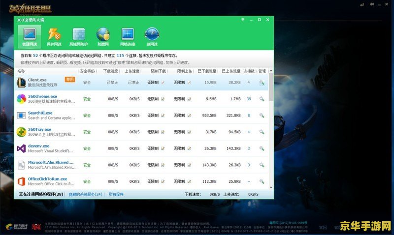This screenshot has height=235, width=394.
Task: Edit upload limit for Client.exe
Action: [x=189, y=82]
